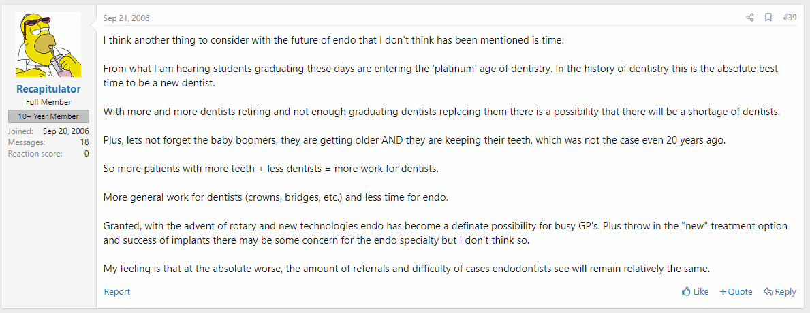The width and height of the screenshot is (810, 313).
Task: Open Recapitulator's Homer Simpson avatar
Action: 48,45
